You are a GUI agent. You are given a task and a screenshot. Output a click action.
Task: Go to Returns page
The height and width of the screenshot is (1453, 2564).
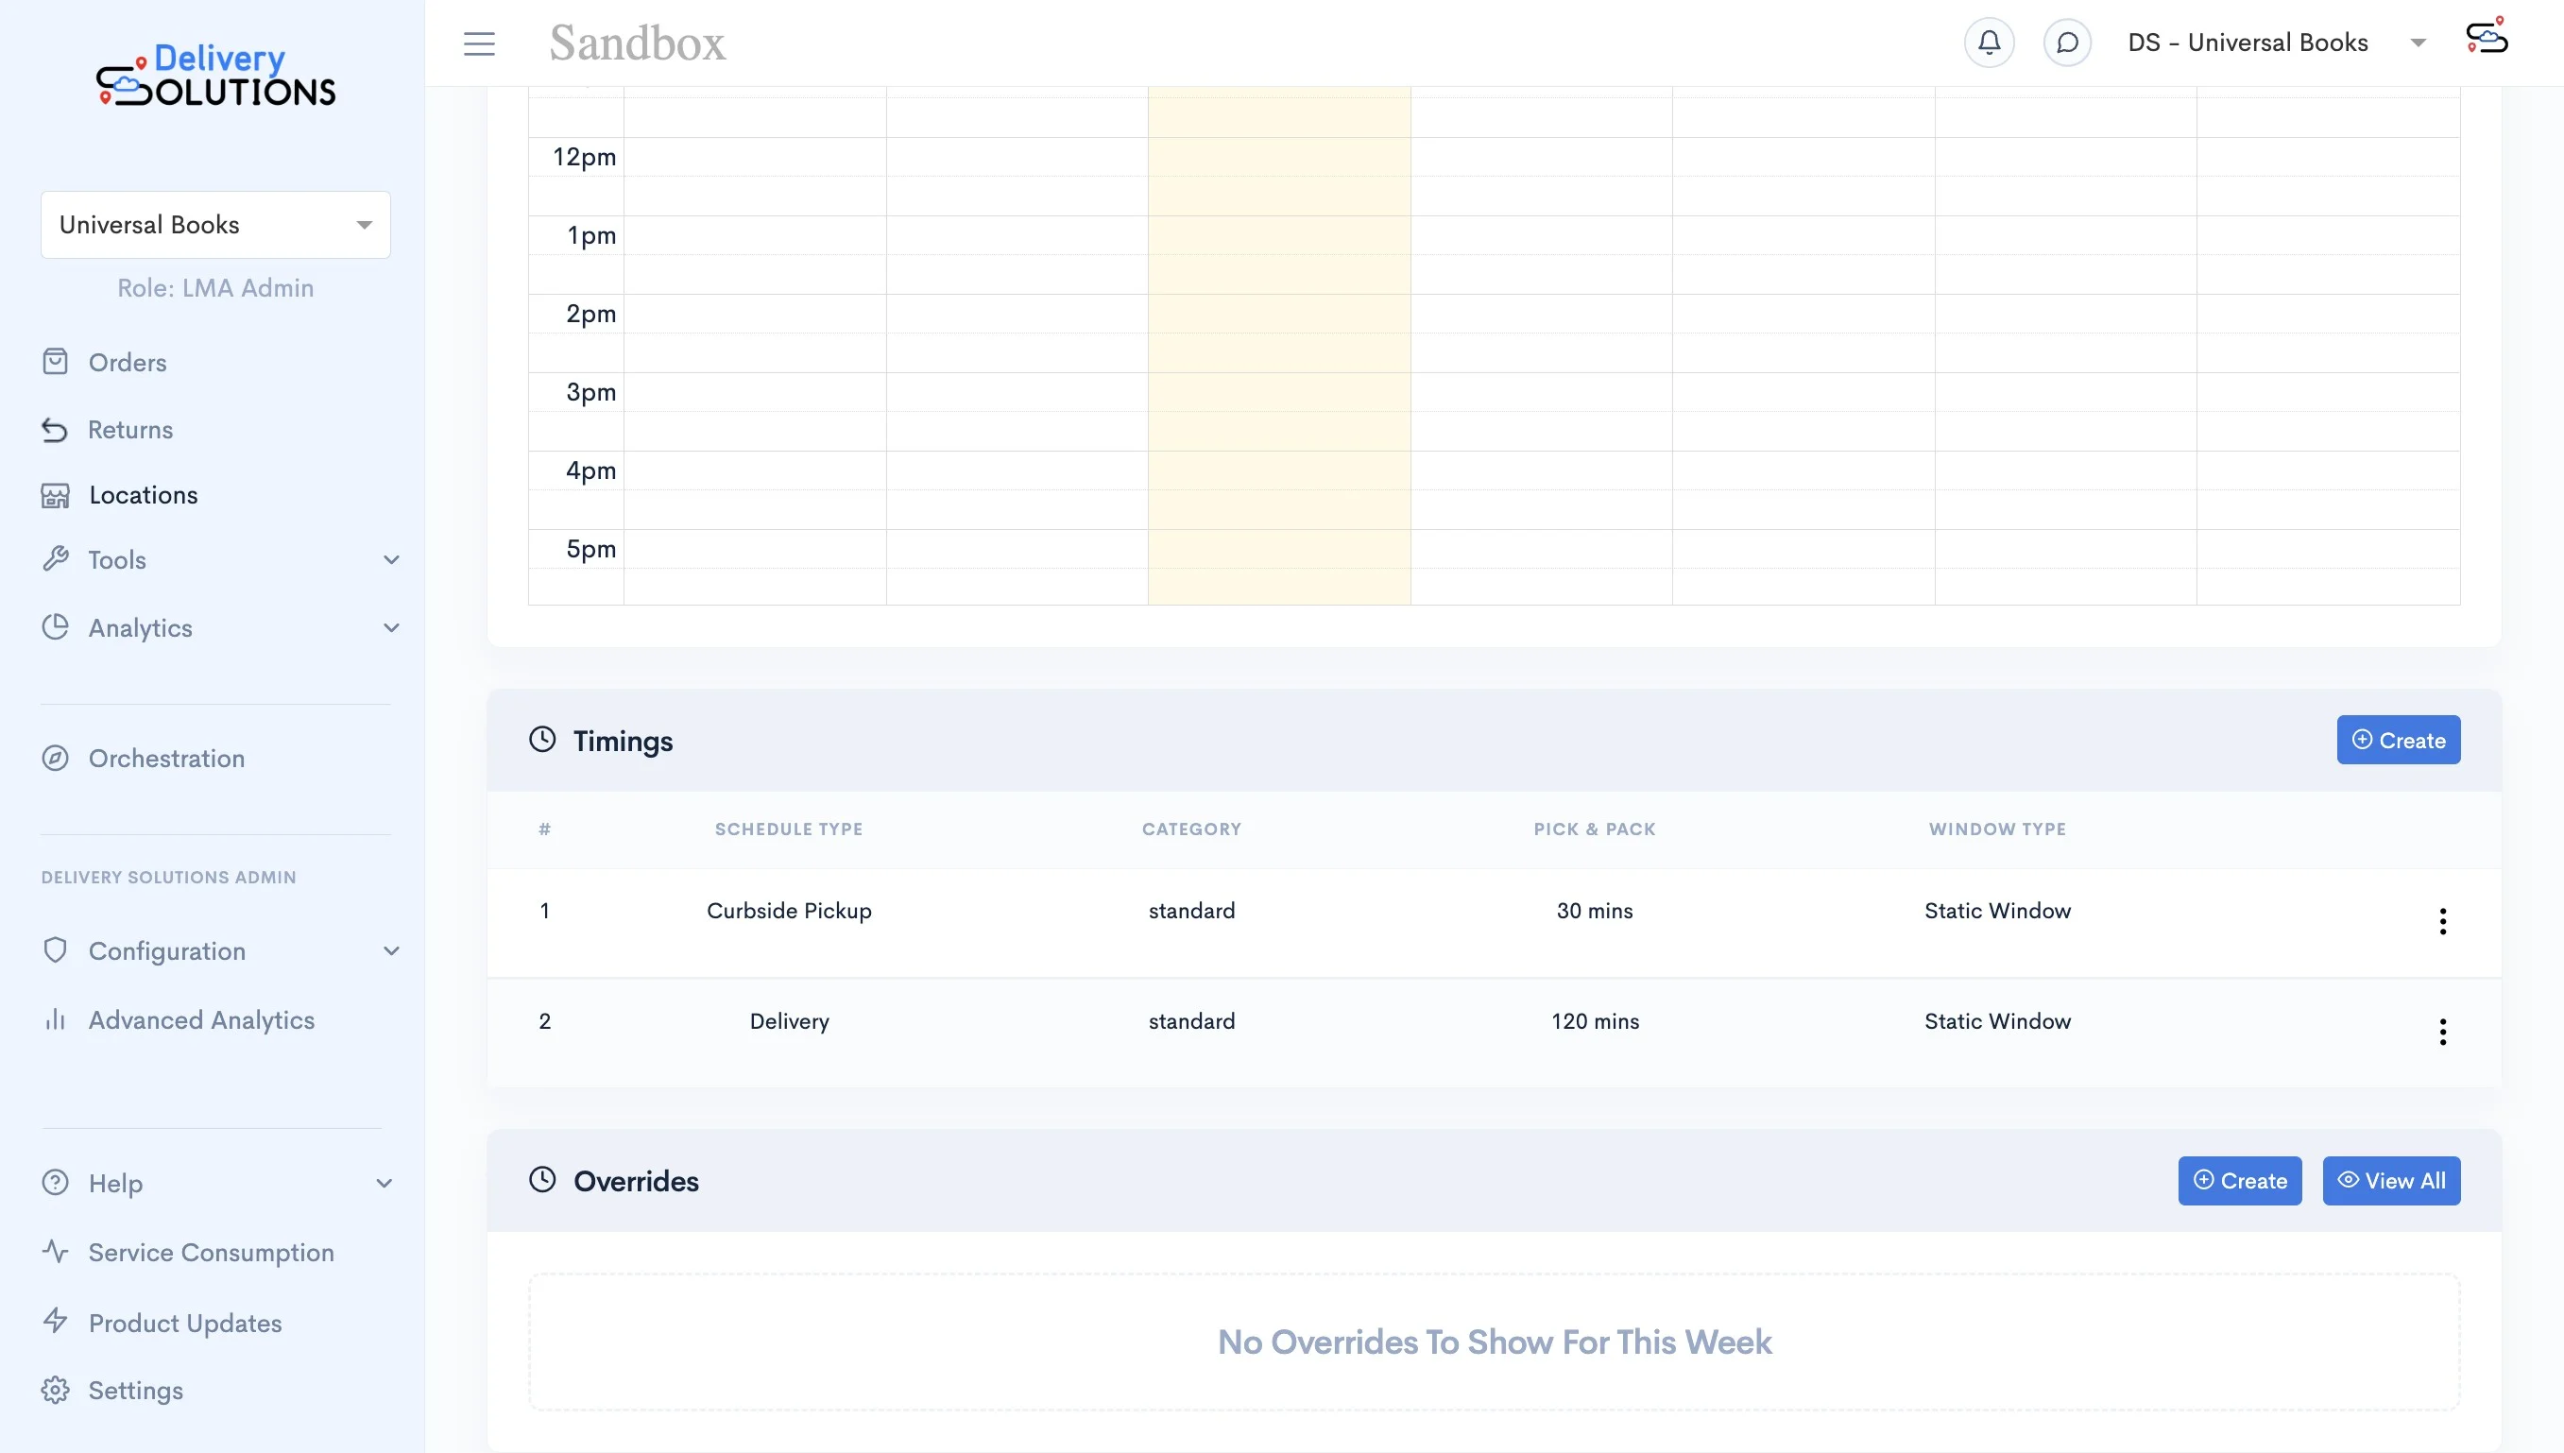coord(129,430)
